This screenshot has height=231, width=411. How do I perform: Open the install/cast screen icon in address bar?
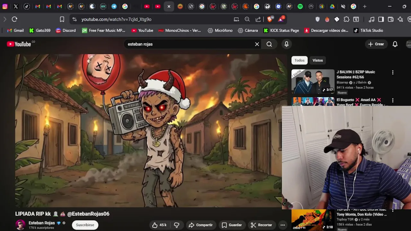pos(236,19)
